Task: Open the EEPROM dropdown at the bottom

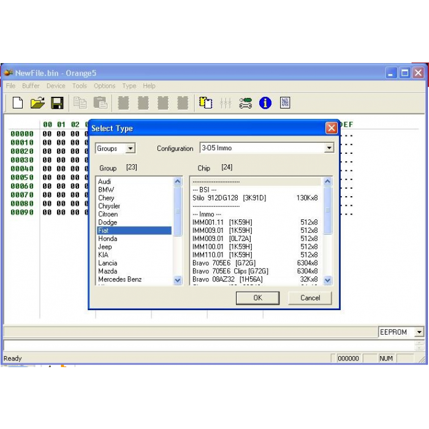Action: pyautogui.click(x=419, y=332)
